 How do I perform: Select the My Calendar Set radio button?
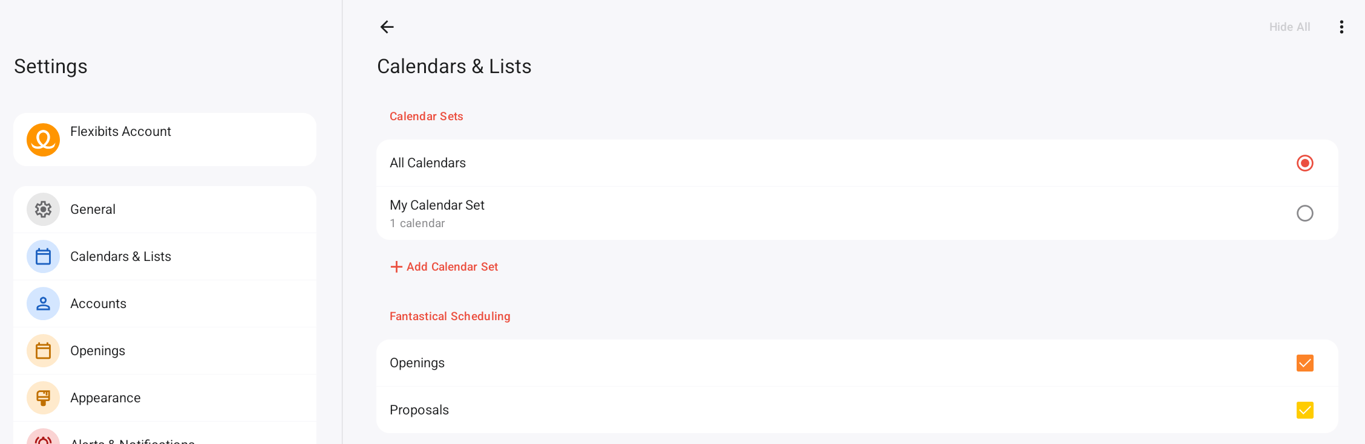click(1304, 213)
